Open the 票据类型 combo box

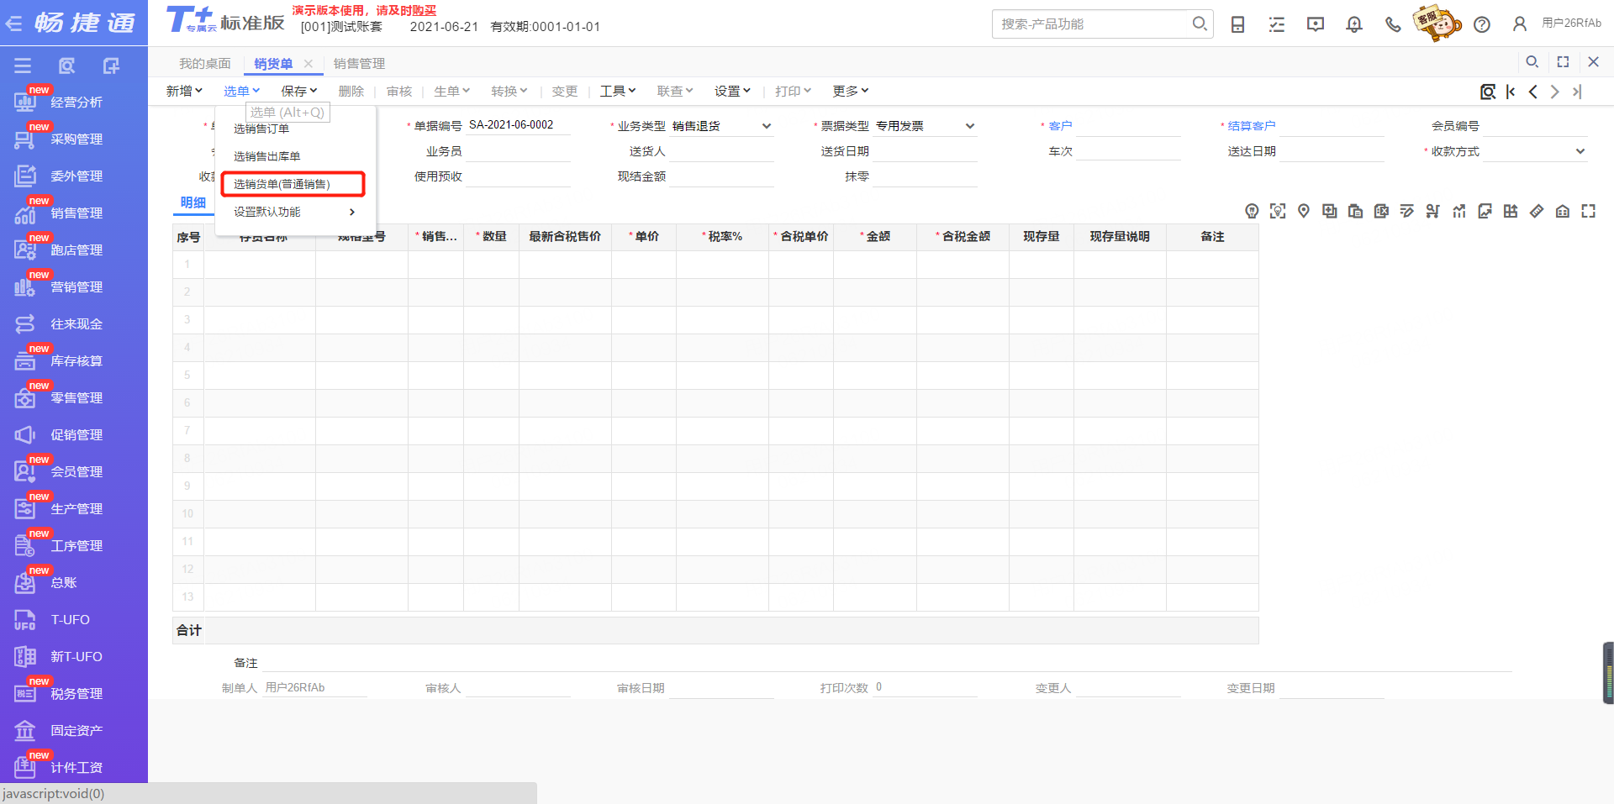tap(925, 126)
